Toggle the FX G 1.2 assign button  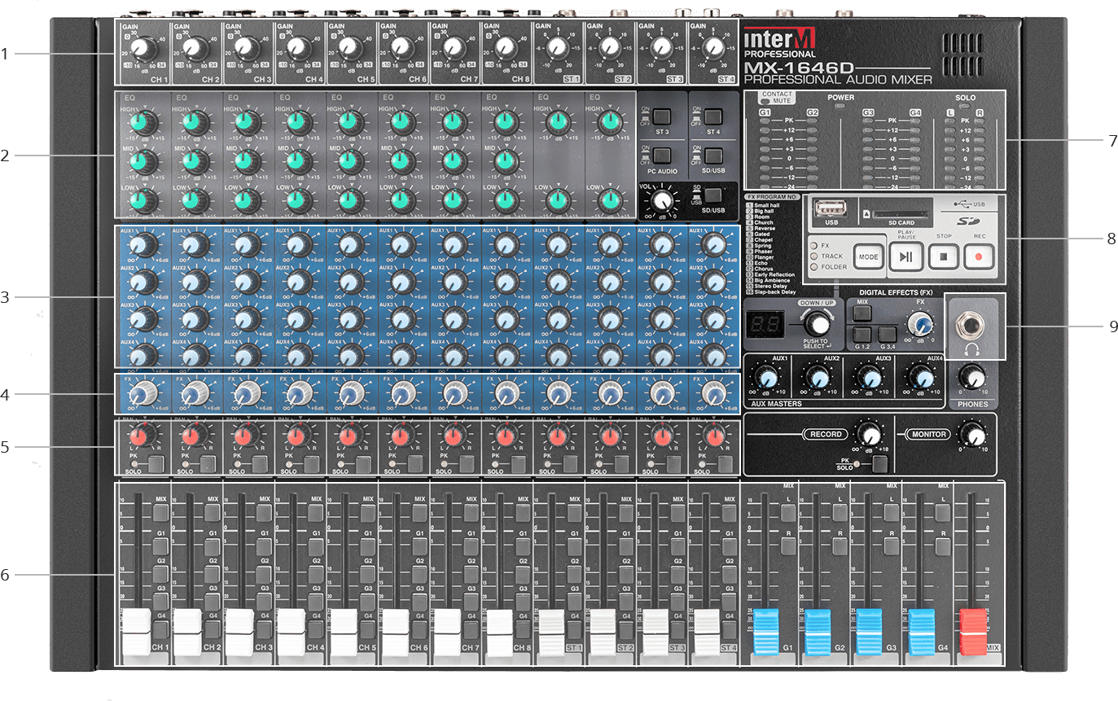(862, 334)
